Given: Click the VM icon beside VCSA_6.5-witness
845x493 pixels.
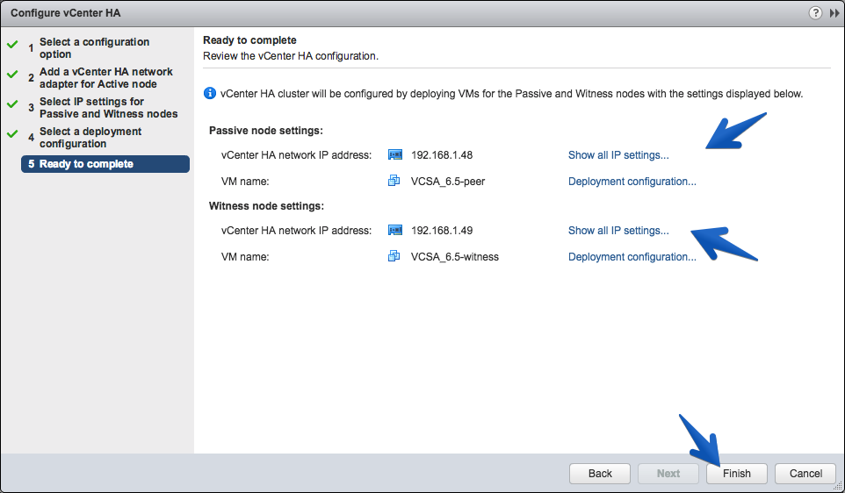Looking at the screenshot, I should click(x=394, y=256).
